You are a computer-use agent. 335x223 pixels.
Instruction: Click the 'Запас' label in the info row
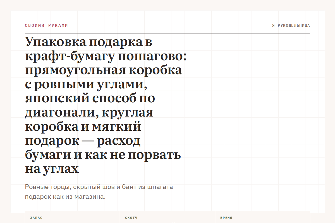coord(36,218)
